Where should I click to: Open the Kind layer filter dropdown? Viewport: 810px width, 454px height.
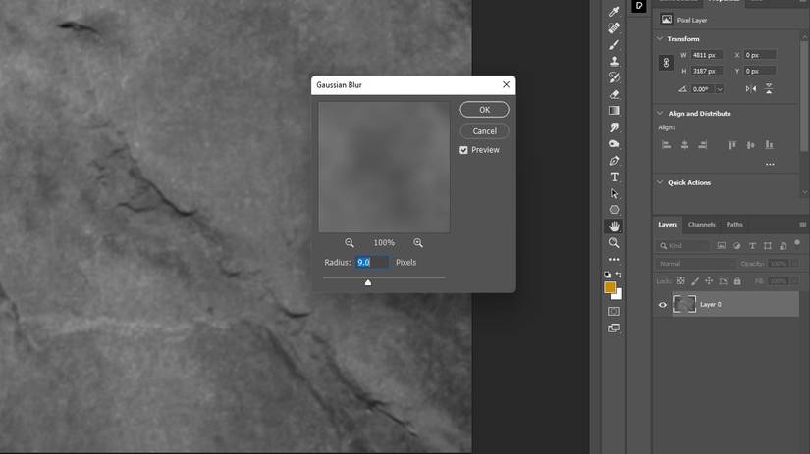coord(682,246)
